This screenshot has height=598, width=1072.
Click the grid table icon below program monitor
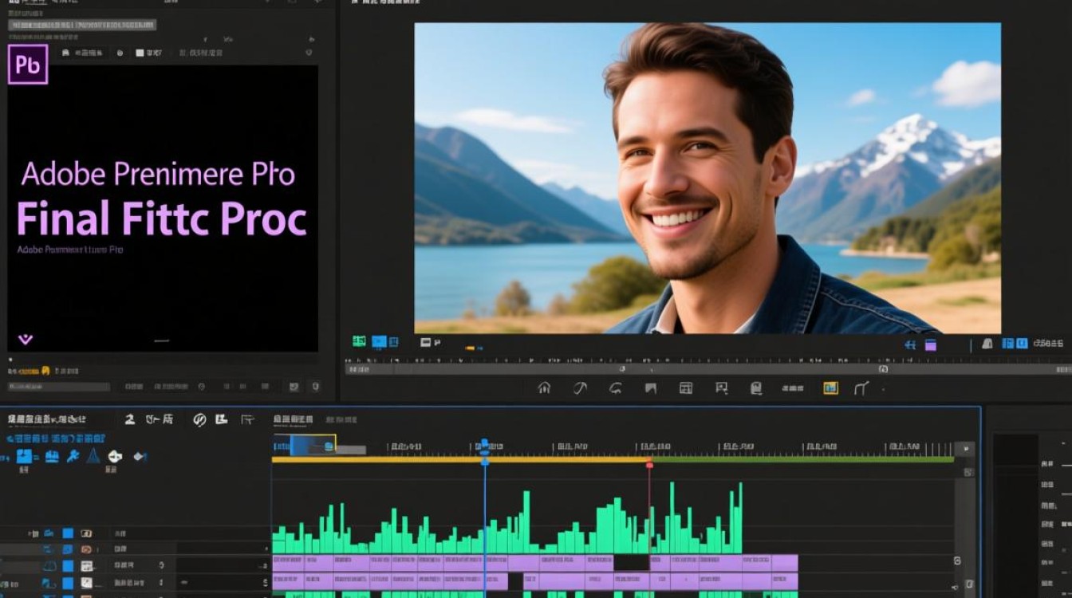coord(686,388)
